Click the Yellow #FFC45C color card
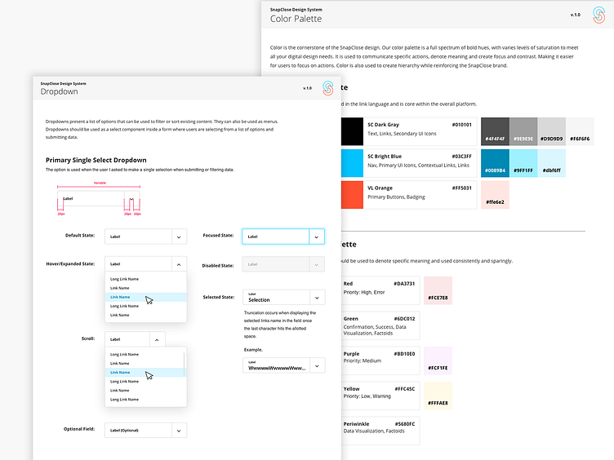Viewport: 614px width, 460px height. (380, 396)
